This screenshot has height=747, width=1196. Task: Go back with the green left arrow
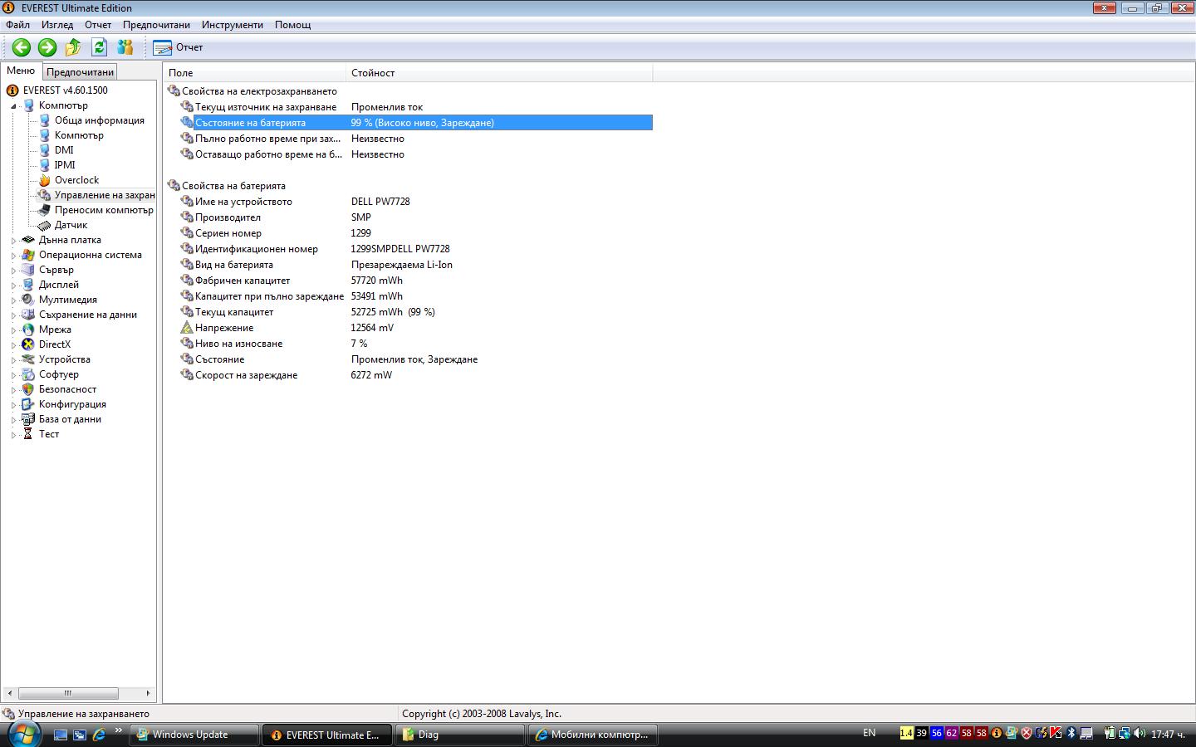[x=21, y=47]
